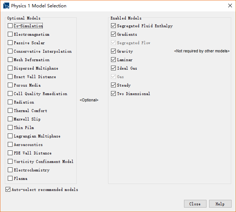Tick the Plasma model checkbox

10,178
